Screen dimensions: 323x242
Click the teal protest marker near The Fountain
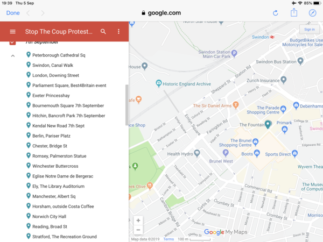[268, 125]
